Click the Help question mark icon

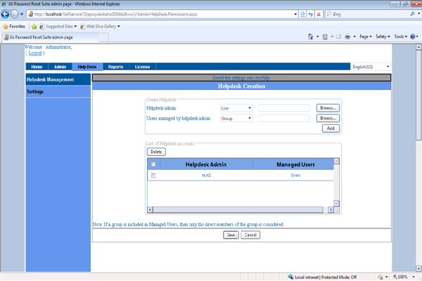[x=413, y=37]
